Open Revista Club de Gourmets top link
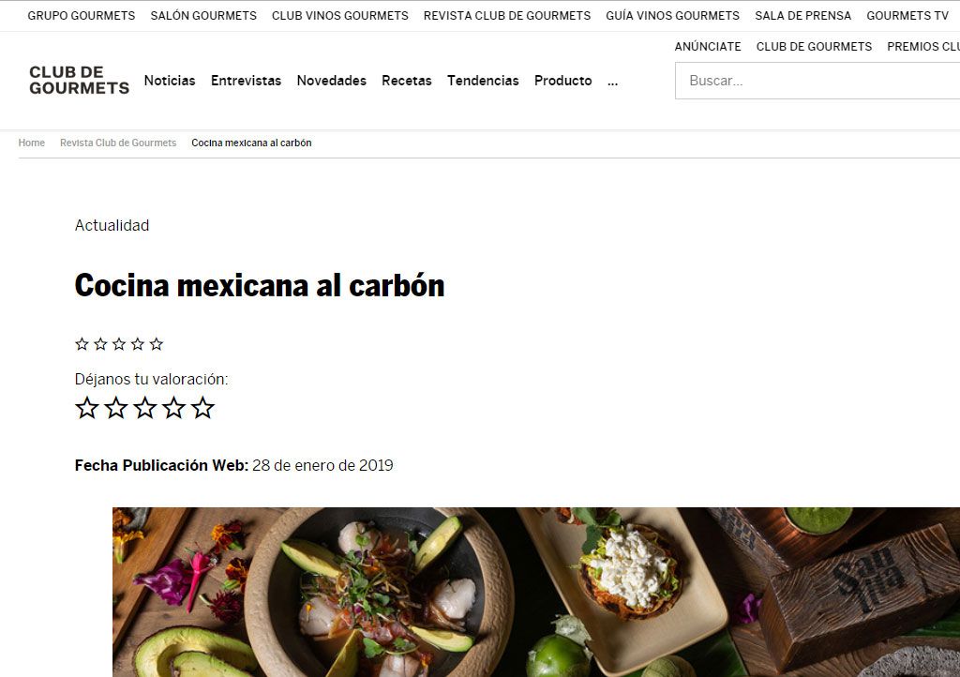The height and width of the screenshot is (677, 960). 507,15
